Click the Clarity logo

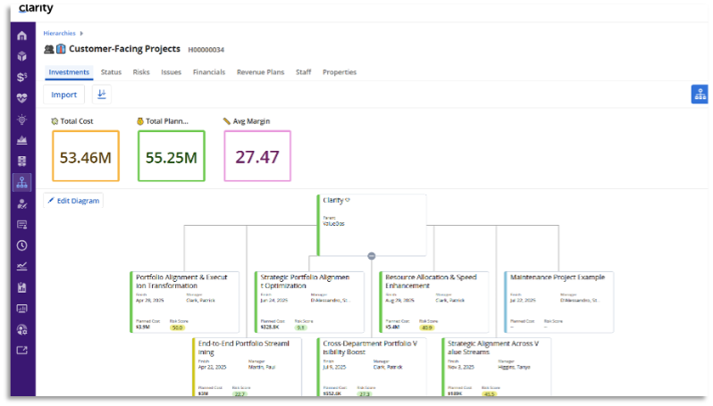36,8
